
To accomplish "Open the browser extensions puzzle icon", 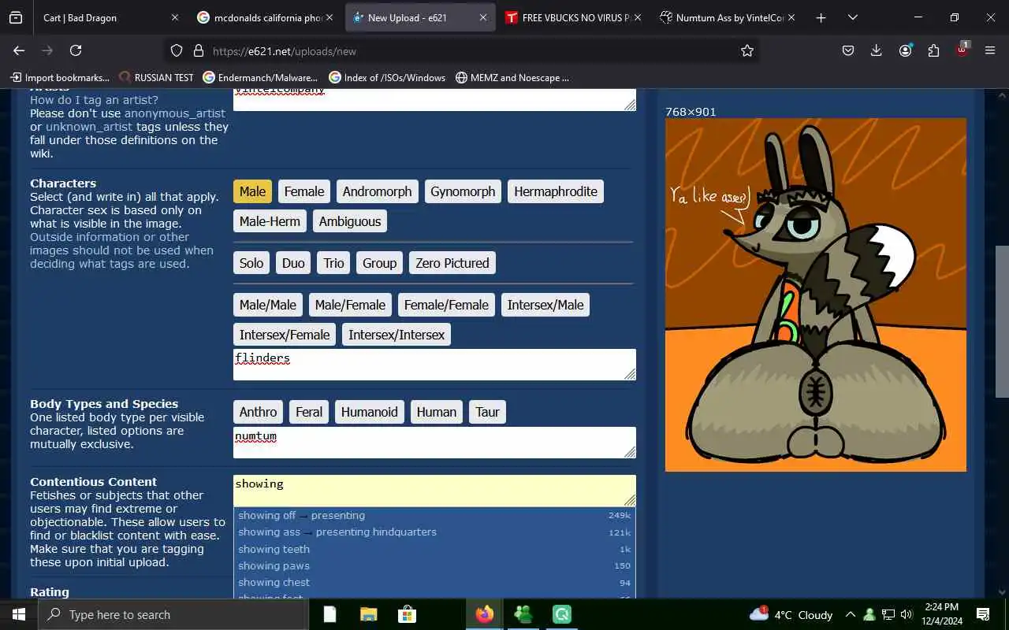I will click(933, 50).
